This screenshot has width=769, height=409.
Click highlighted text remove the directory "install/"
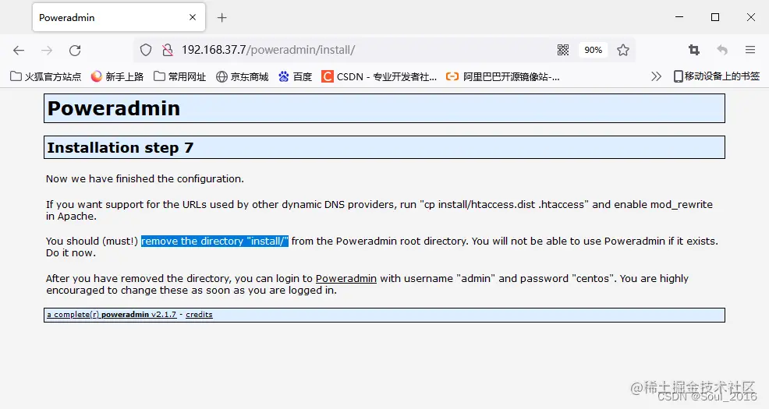coord(214,241)
